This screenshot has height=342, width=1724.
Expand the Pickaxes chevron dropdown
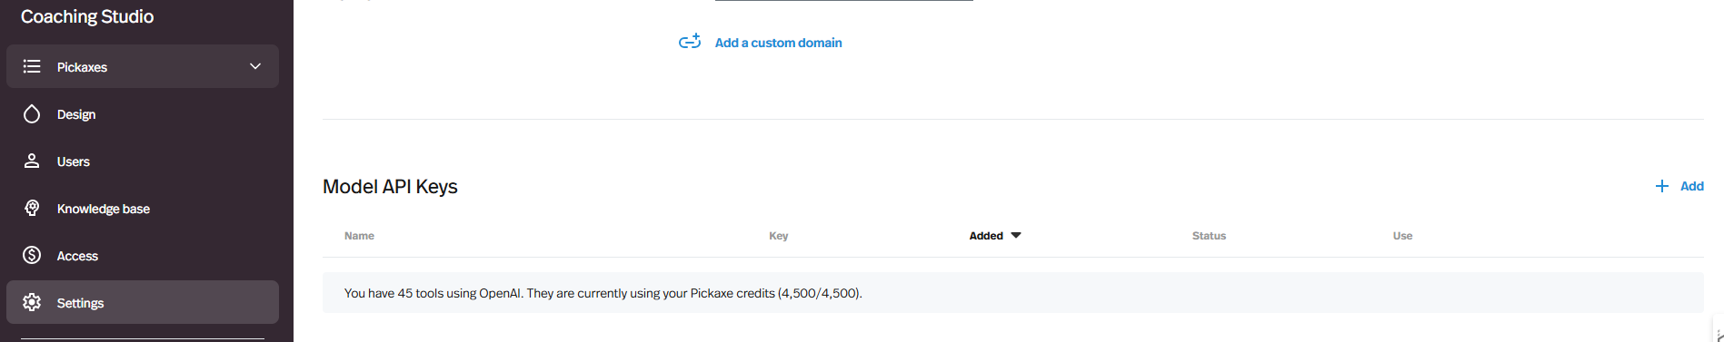(255, 66)
